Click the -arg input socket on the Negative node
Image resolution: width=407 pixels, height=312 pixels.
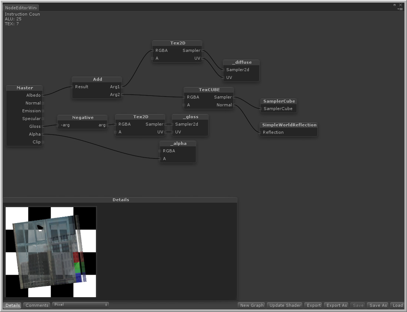(x=59, y=125)
